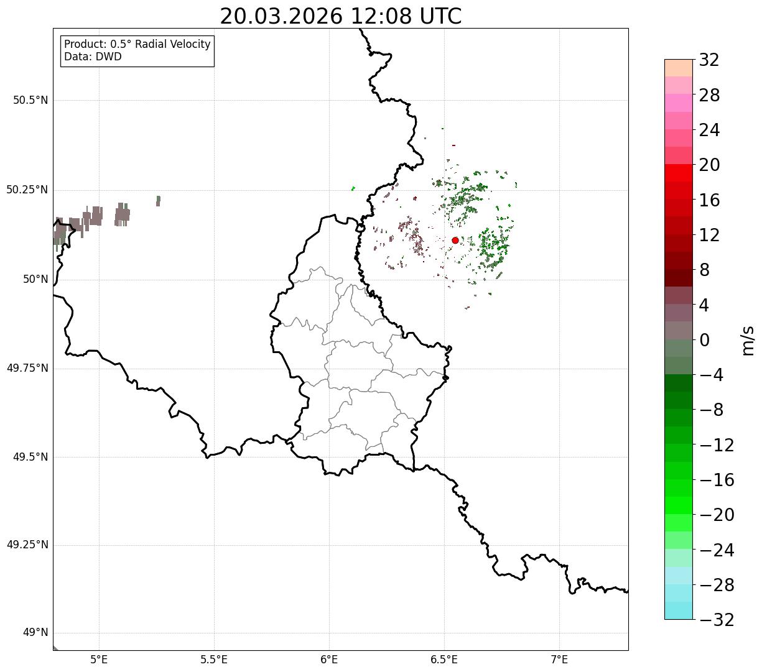Click the 5.5°E longitude label

[x=214, y=660]
